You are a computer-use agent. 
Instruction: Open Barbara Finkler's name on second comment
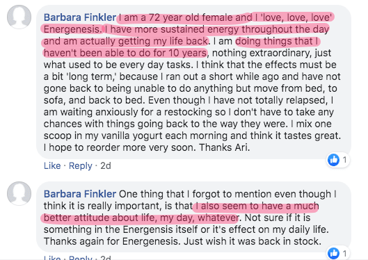[x=80, y=194]
